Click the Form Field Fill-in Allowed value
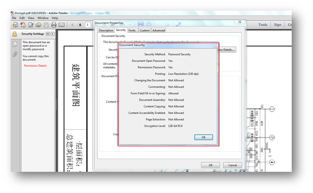The width and height of the screenshot is (313, 193). pos(173,93)
